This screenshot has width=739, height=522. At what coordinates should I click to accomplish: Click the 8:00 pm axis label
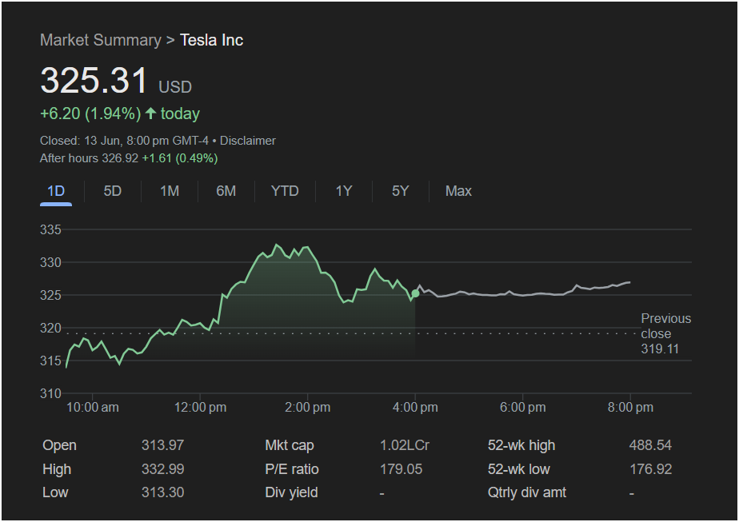pyautogui.click(x=630, y=408)
